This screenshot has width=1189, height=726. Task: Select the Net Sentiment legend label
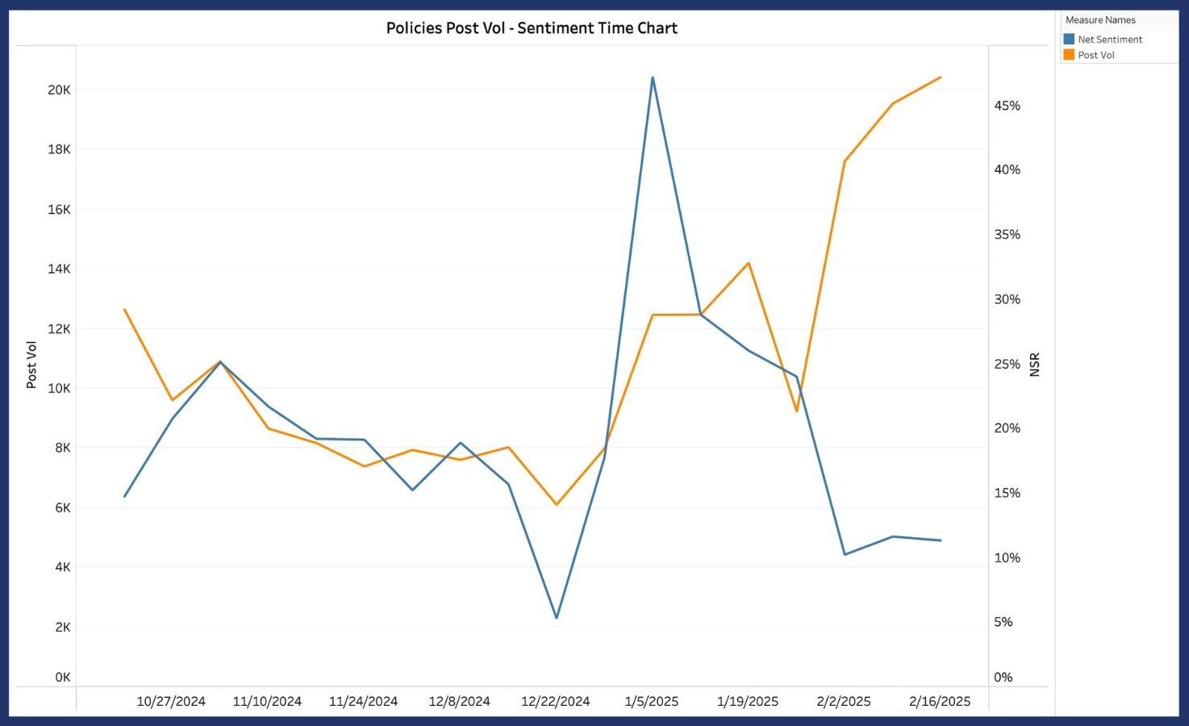coord(1110,40)
